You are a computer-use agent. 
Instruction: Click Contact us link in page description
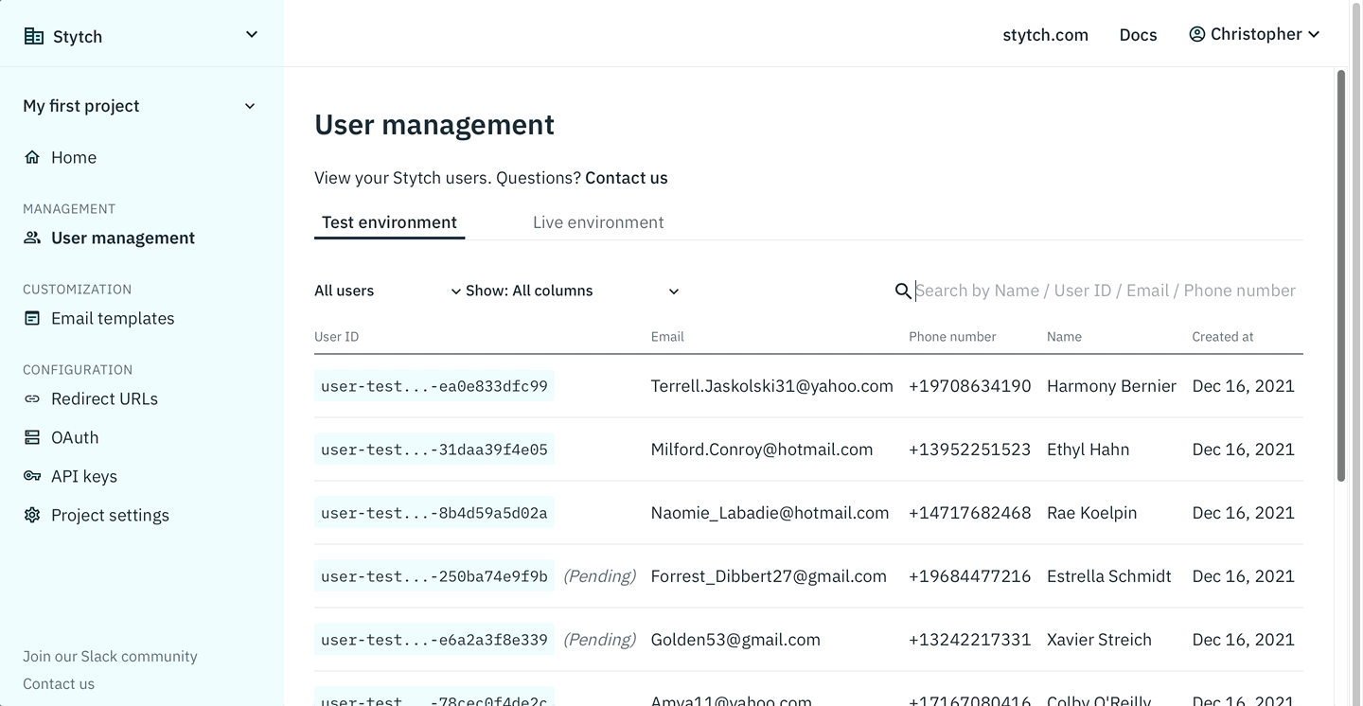626,178
